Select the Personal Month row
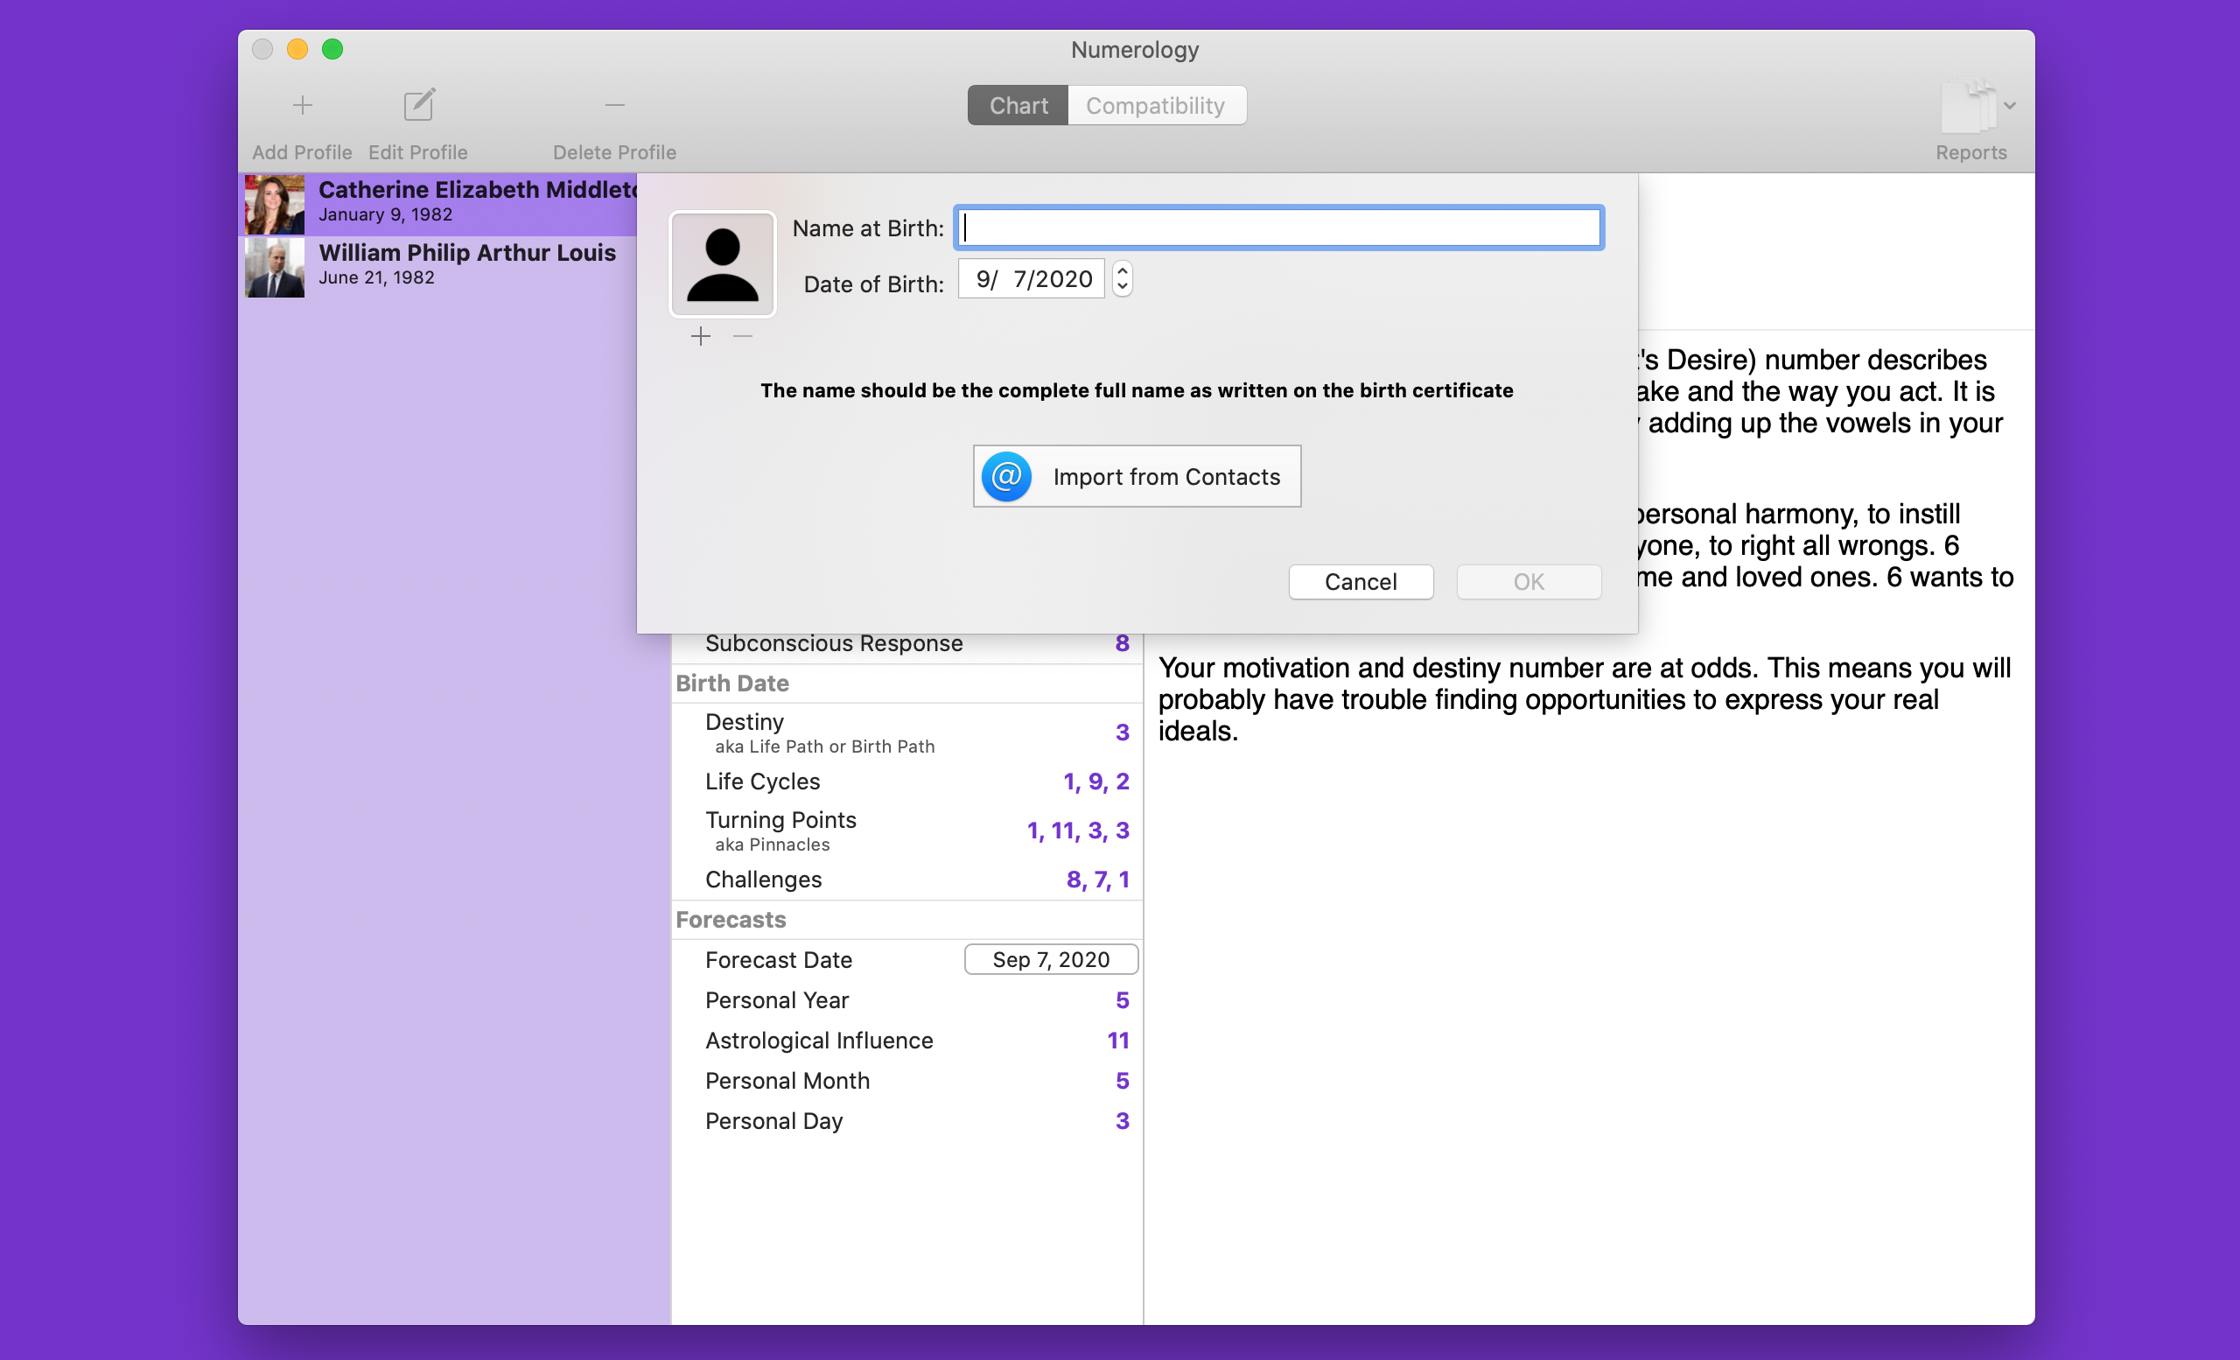The image size is (2240, 1360). 906,1081
